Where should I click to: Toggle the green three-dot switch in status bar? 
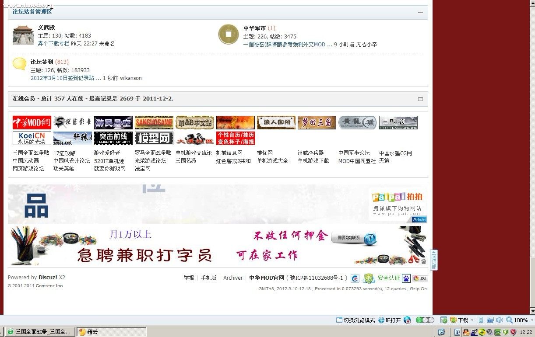[425, 320]
